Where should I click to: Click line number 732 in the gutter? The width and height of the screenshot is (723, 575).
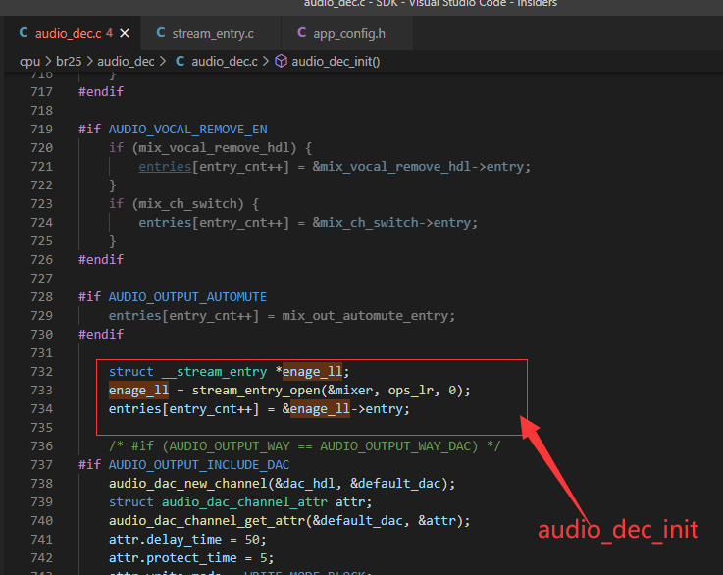click(41, 372)
